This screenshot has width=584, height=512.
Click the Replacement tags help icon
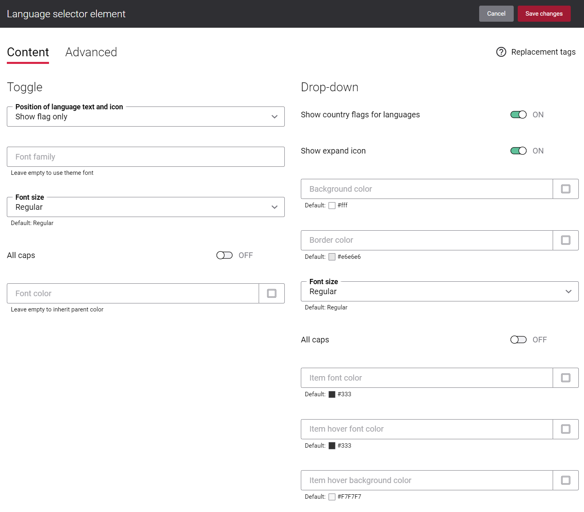(x=501, y=52)
